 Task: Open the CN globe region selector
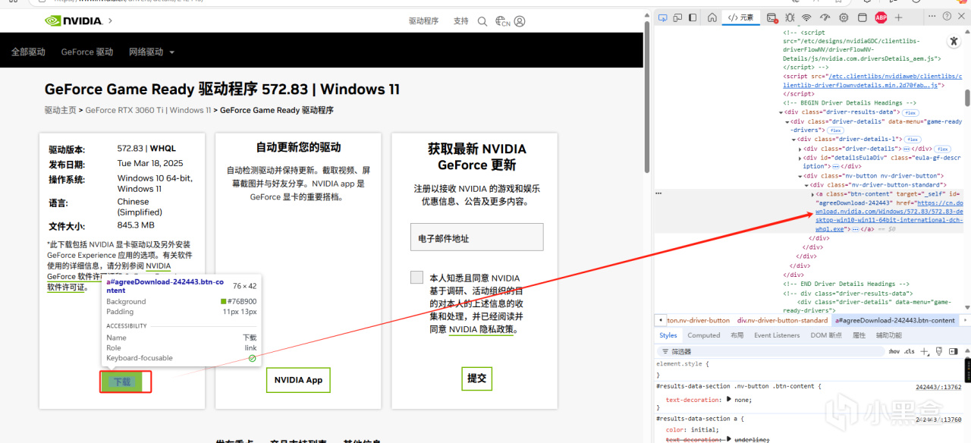pos(502,21)
